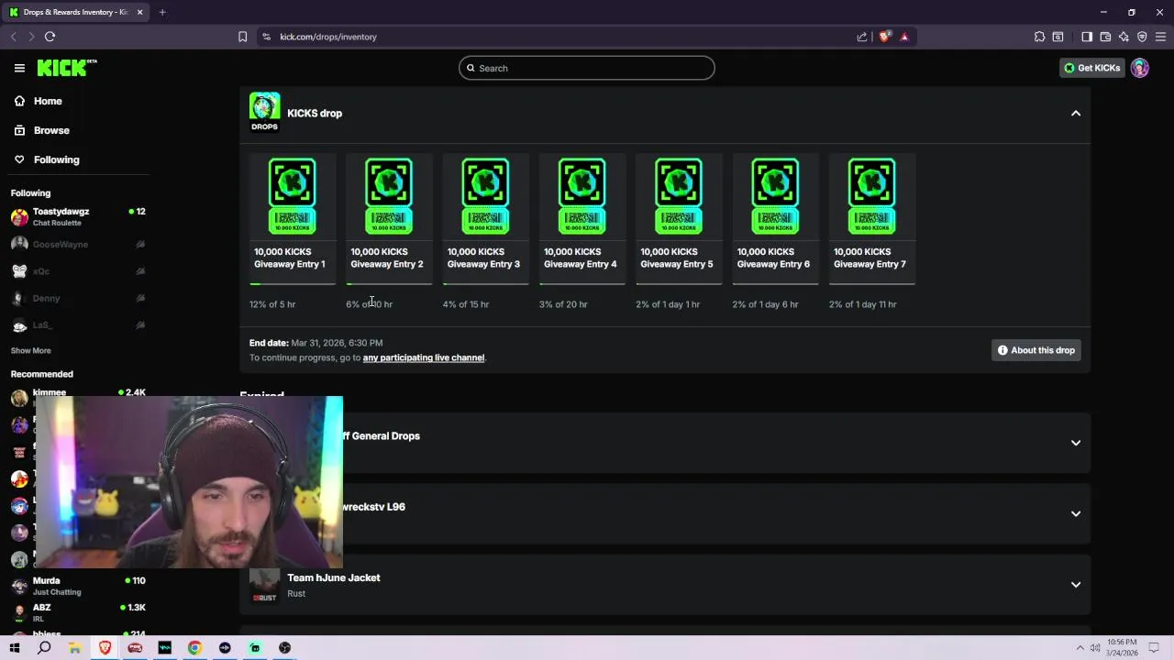Viewport: 1174px width, 660px height.
Task: Open File Explorer from taskbar
Action: 74,648
